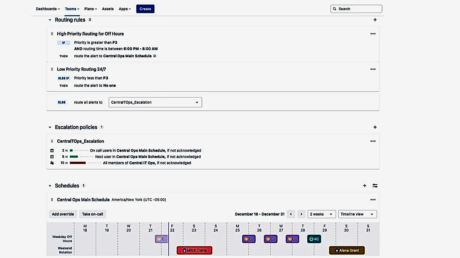Click the info icon beside Central Ops Main Schedule
Screen dimensions: 460x258
[x=155, y=56]
